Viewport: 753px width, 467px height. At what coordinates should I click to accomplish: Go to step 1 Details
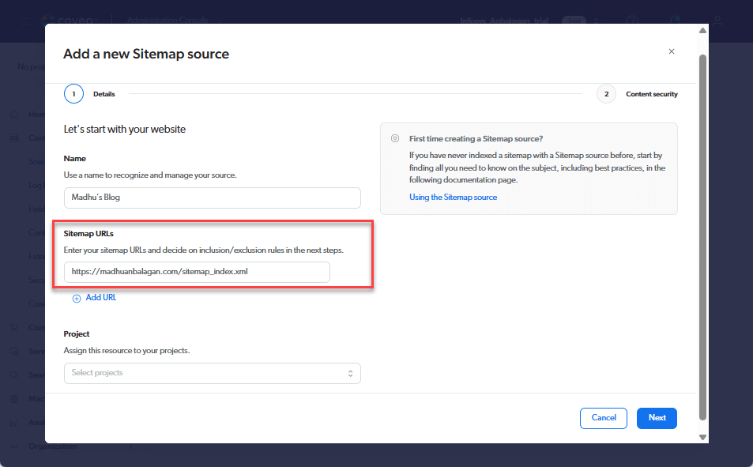(73, 94)
